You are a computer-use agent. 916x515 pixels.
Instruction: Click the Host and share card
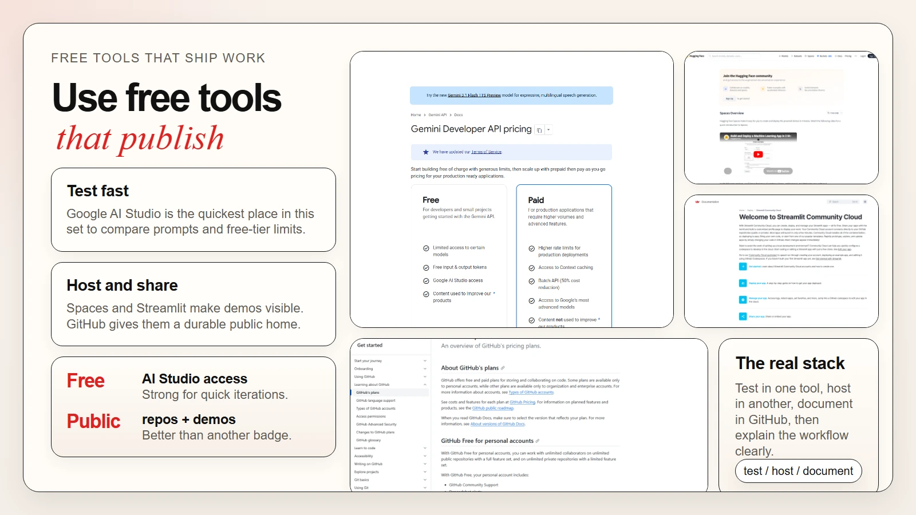[194, 304]
